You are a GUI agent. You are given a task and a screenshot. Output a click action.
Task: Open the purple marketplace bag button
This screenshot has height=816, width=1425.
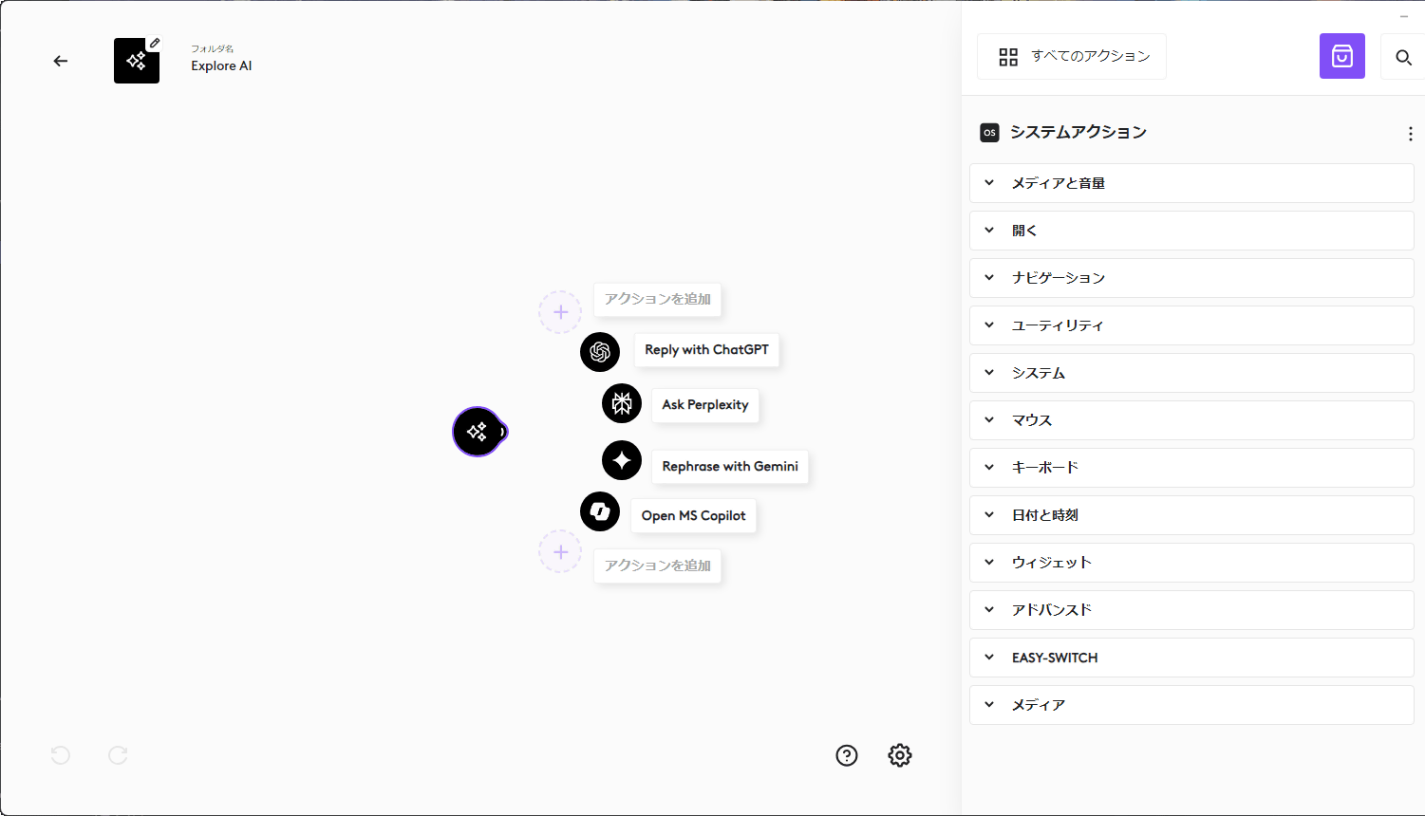pyautogui.click(x=1342, y=56)
